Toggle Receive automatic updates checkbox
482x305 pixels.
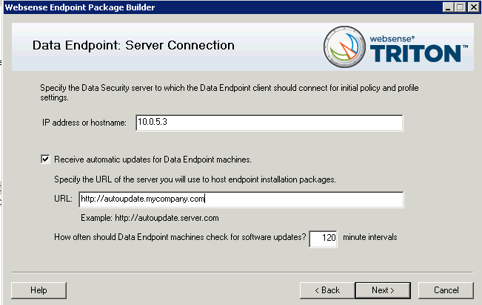pyautogui.click(x=45, y=159)
